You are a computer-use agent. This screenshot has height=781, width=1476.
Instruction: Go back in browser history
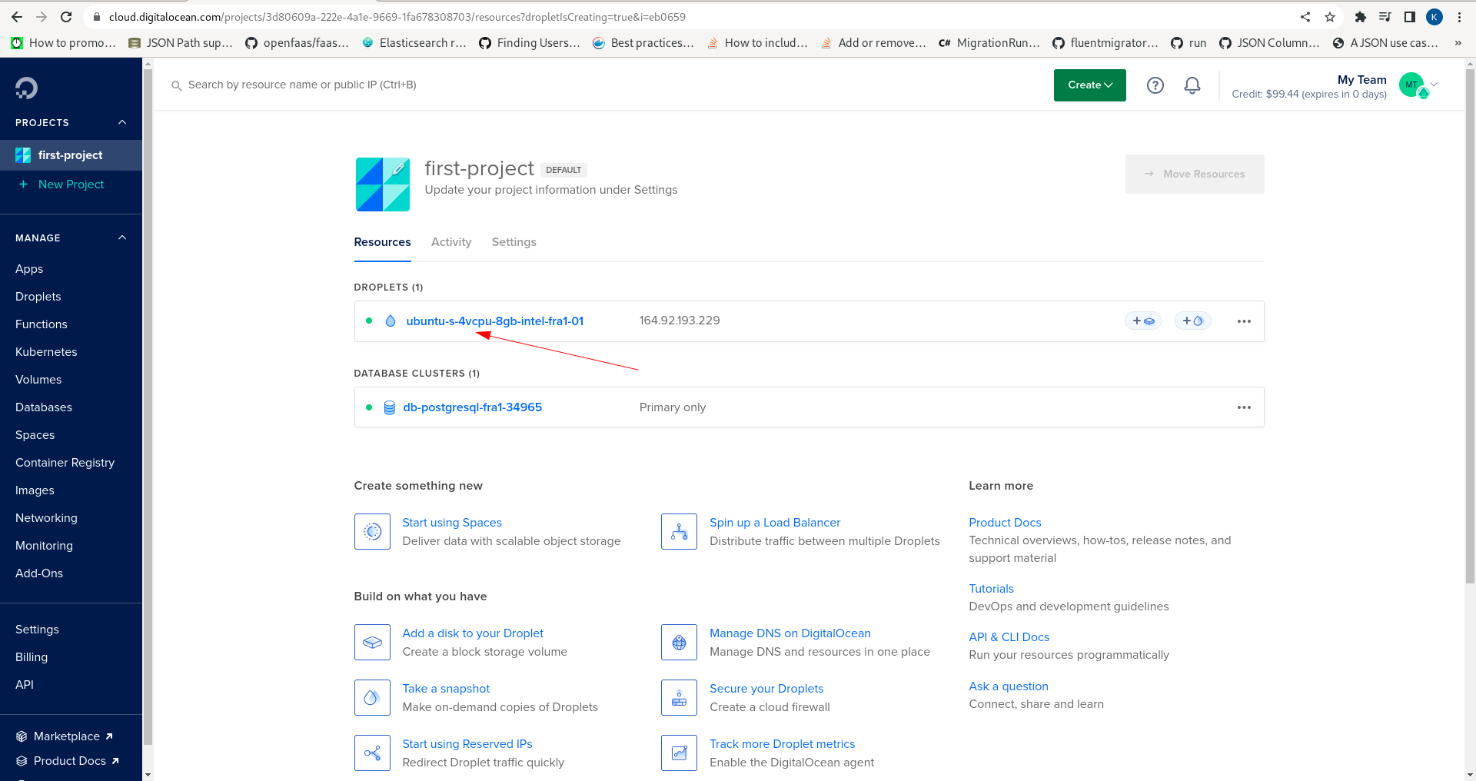17,17
